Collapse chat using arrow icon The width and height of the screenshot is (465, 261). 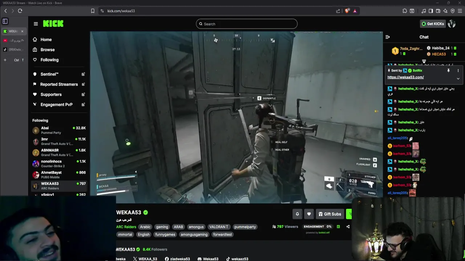pyautogui.click(x=388, y=37)
